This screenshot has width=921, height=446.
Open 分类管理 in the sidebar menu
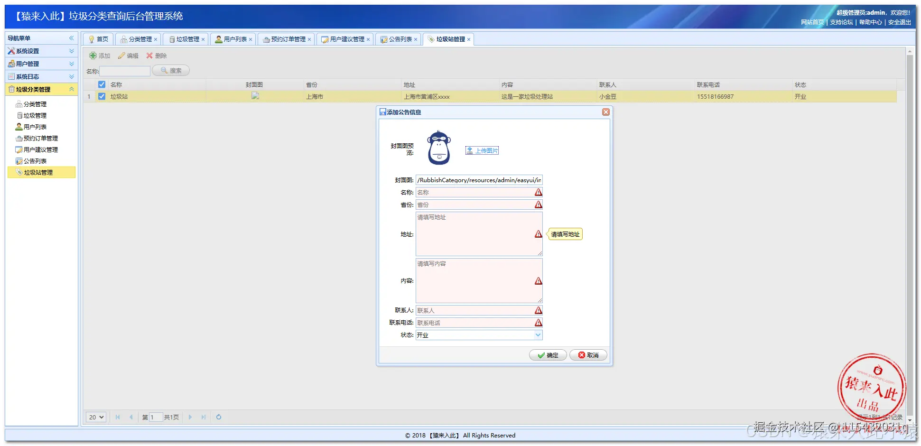click(35, 104)
